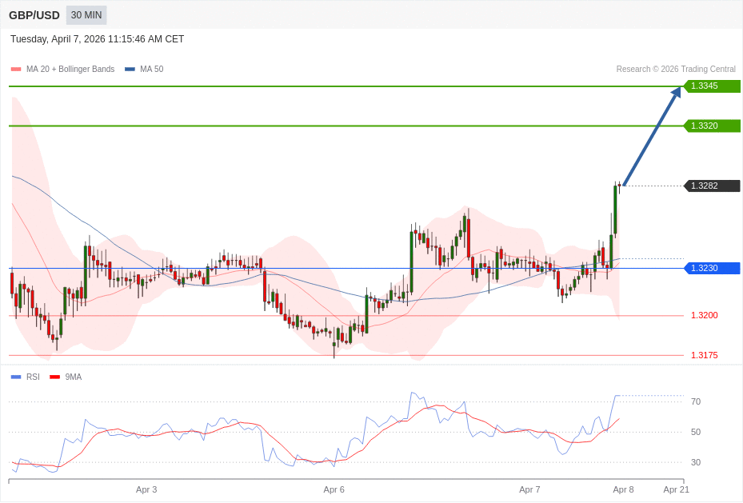Click the black 1.3282 current price tag
Viewport: 743px width, 503px height.
click(712, 186)
